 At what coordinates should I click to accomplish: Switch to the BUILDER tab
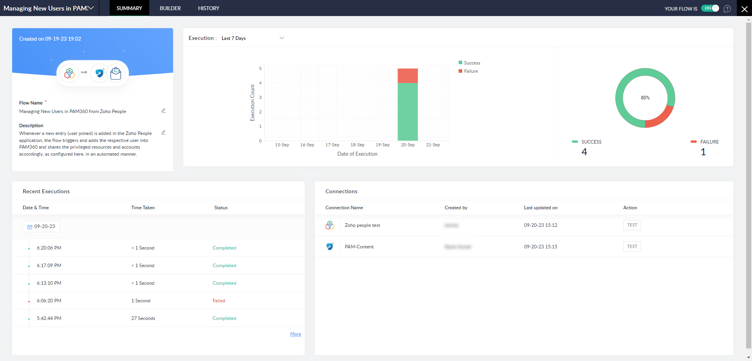point(170,8)
